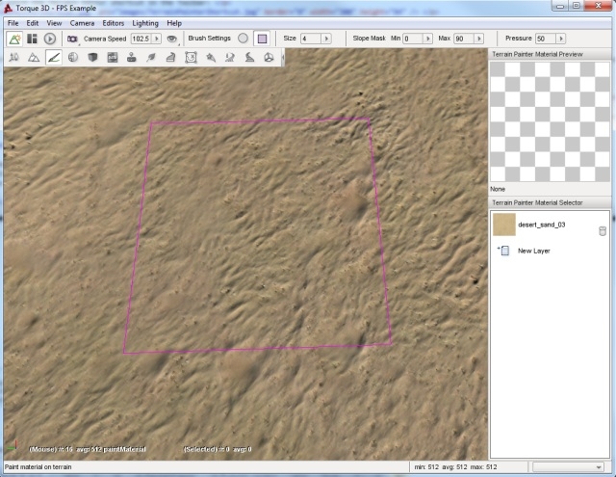
Task: Toggle the visibility eye icon
Action: point(172,39)
